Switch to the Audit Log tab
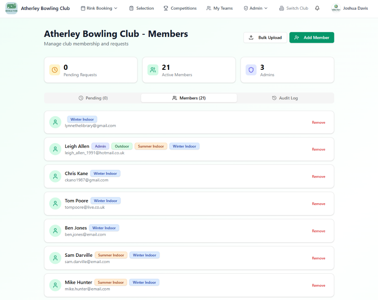Viewport: 378px width, 300px height. [285, 98]
